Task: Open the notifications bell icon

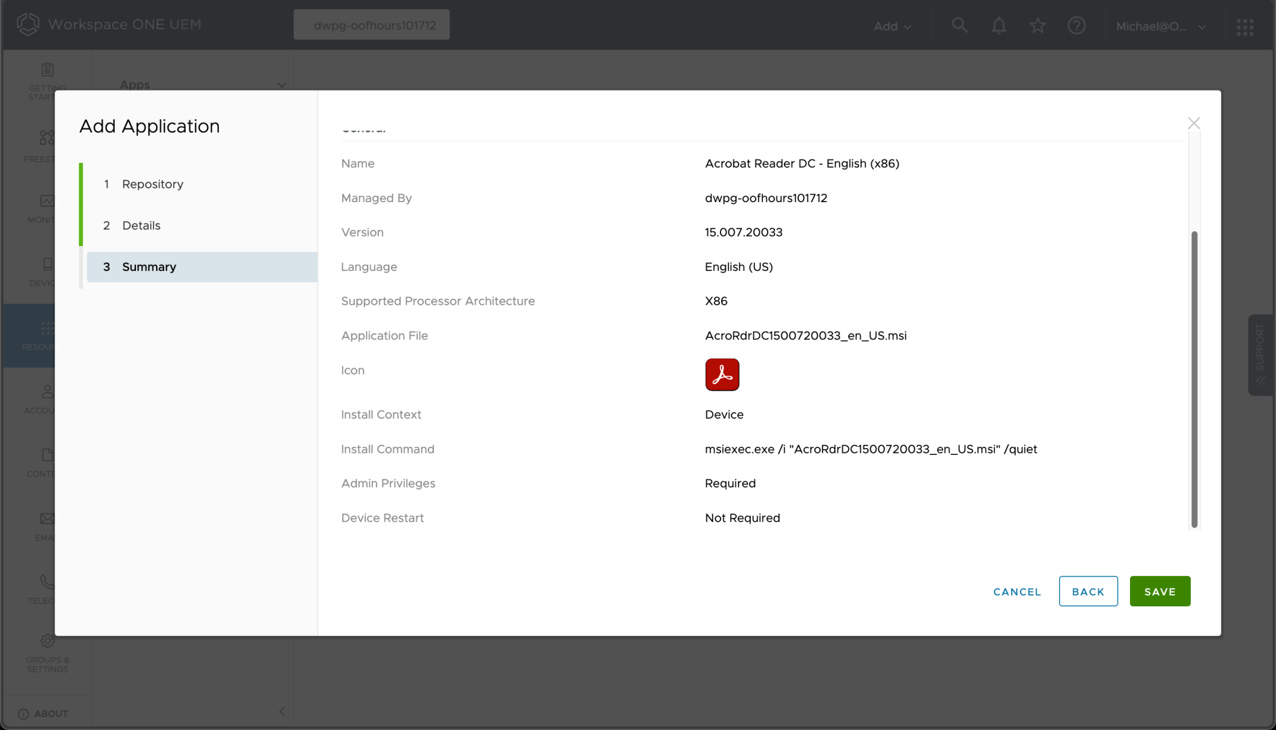Action: click(998, 26)
